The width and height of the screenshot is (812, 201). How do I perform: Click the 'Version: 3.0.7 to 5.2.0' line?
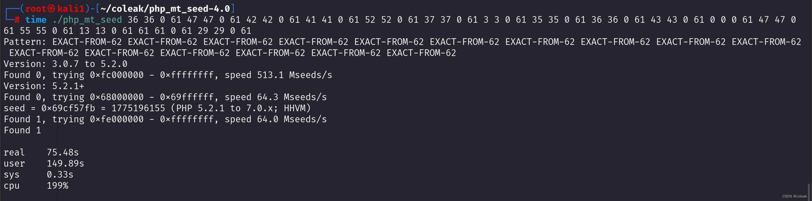pos(65,64)
